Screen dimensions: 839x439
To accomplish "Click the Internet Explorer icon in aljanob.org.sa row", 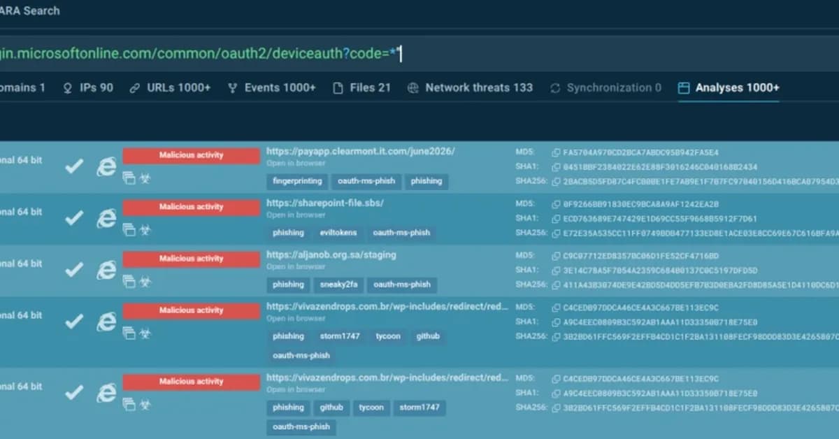I will pos(106,270).
